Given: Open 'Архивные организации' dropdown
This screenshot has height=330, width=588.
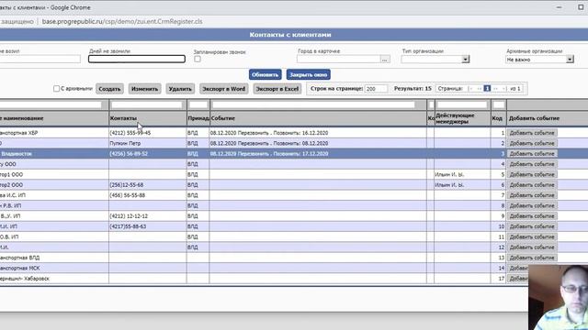Looking at the screenshot, I should tap(570, 59).
